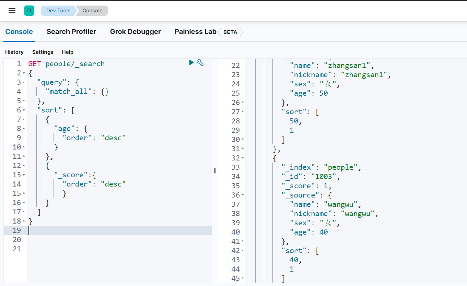Collapse the "query" block at line 3

(x=24, y=83)
